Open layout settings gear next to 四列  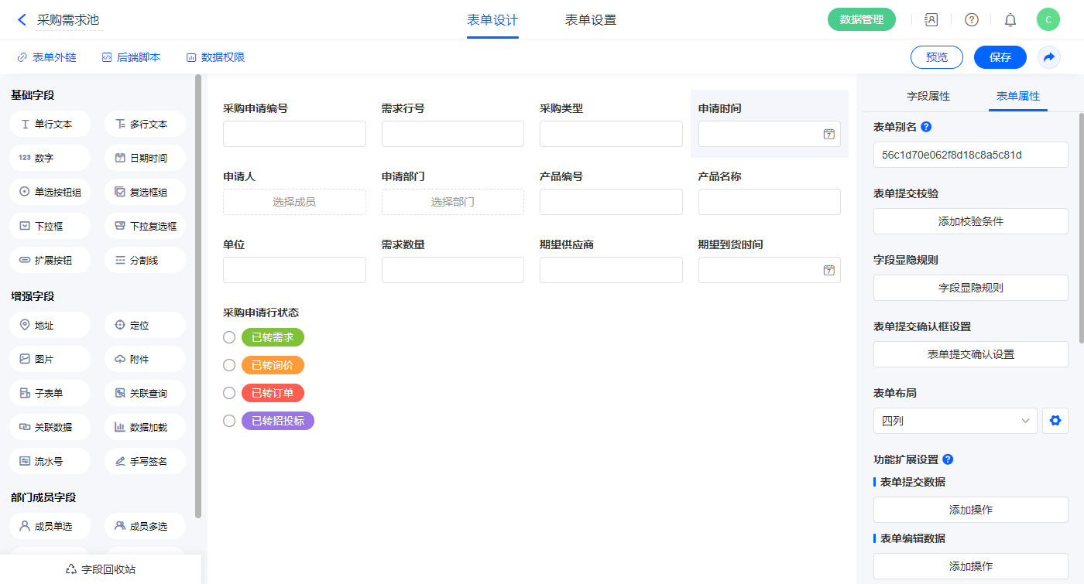click(x=1054, y=421)
